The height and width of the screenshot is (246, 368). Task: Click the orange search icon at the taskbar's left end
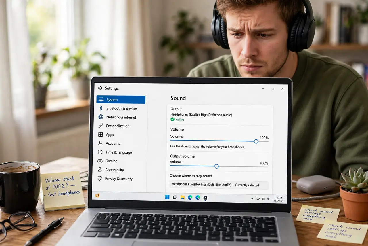pyautogui.click(x=97, y=195)
